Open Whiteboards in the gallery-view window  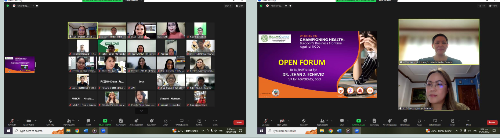point(181,121)
